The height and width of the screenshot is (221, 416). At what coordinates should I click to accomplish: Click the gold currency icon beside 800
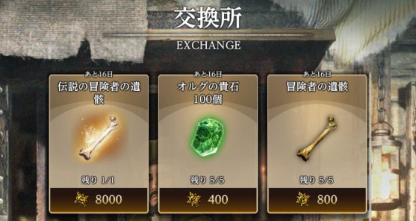click(x=303, y=200)
